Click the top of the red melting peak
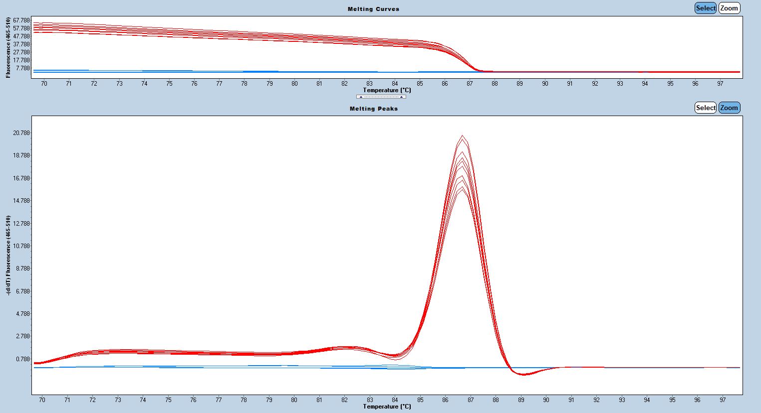 tap(463, 136)
